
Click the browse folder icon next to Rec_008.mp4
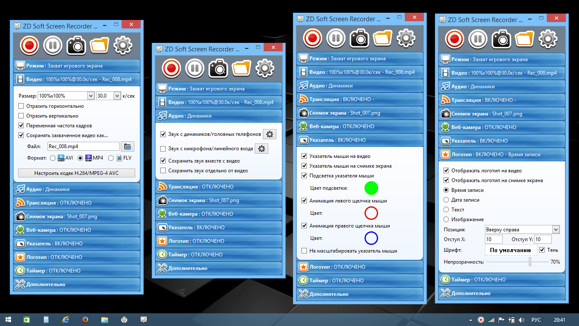127,146
